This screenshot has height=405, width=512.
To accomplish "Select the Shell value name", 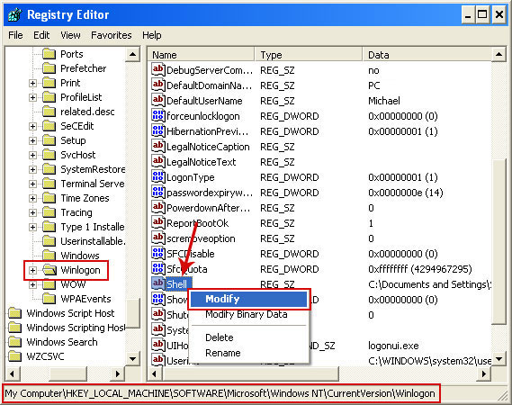I will [x=176, y=283].
